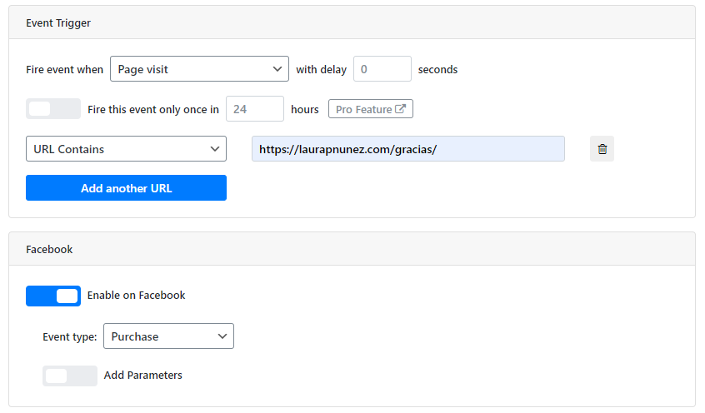Open the 'Page visit' trigger dropdown
The image size is (705, 413).
[199, 69]
